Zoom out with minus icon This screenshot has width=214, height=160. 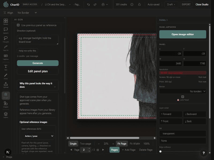pyautogui.click(x=99, y=144)
